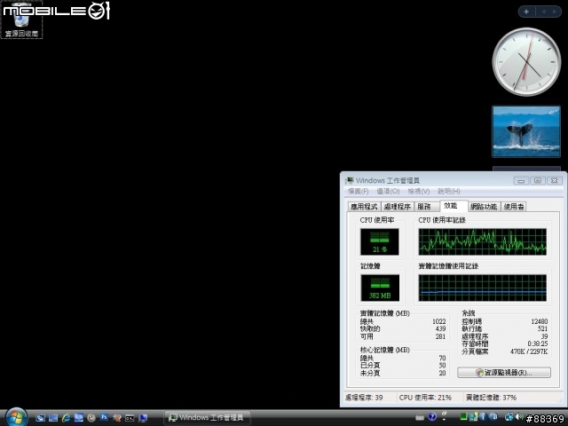Screen dimensions: 568x426
Task: Open the 說明(H) menu
Action: pyautogui.click(x=449, y=192)
